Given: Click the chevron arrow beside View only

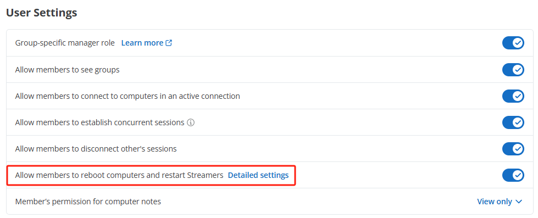Looking at the screenshot, I should pyautogui.click(x=518, y=202).
